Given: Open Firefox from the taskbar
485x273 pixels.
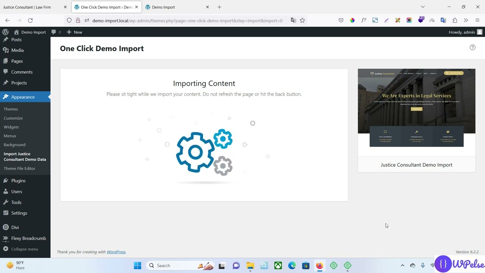Looking at the screenshot, I should [319, 265].
